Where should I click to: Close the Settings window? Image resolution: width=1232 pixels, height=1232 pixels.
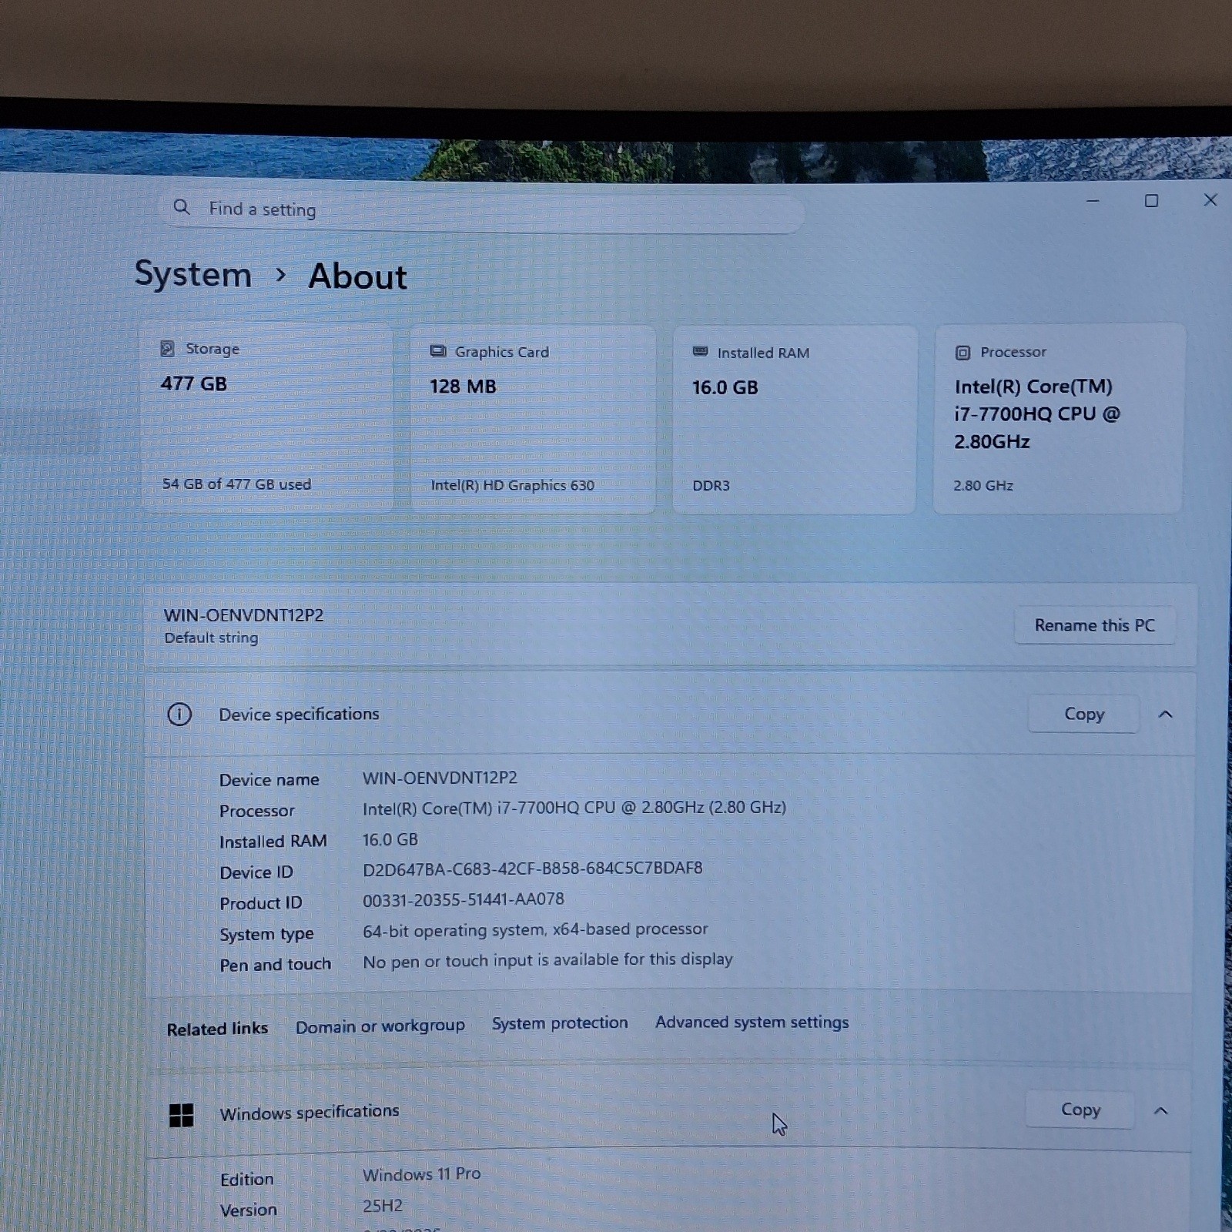pos(1210,200)
